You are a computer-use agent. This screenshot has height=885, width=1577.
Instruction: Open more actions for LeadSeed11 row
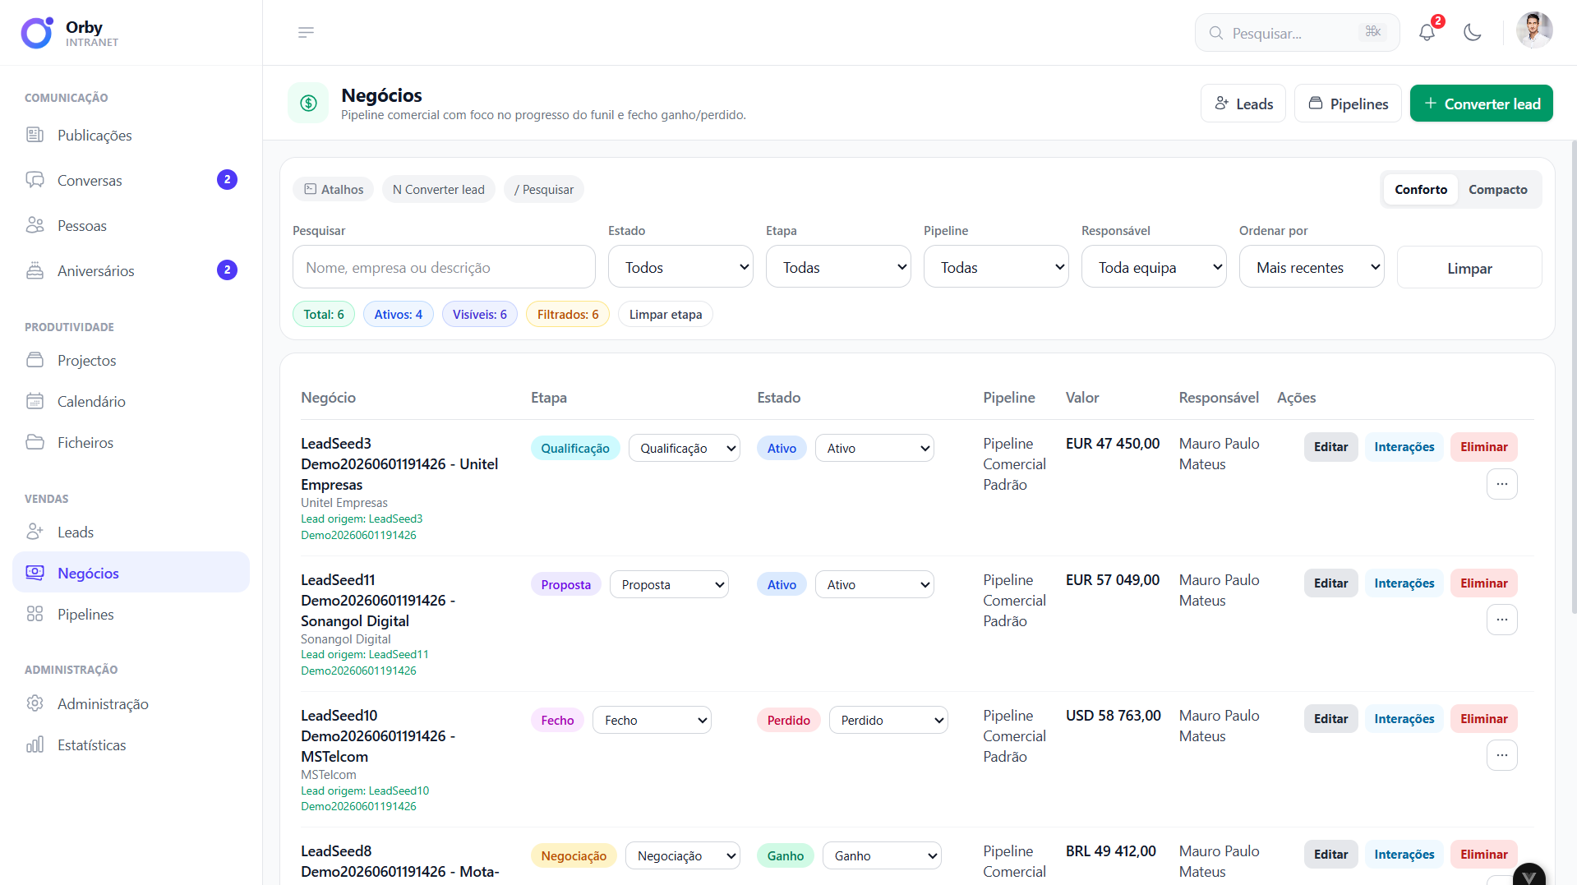pos(1501,620)
